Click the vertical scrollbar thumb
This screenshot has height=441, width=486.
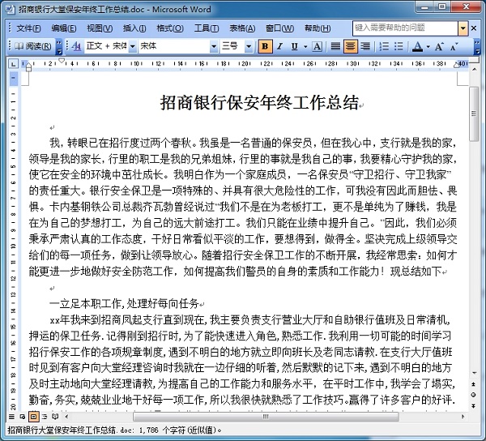pyautogui.click(x=474, y=113)
